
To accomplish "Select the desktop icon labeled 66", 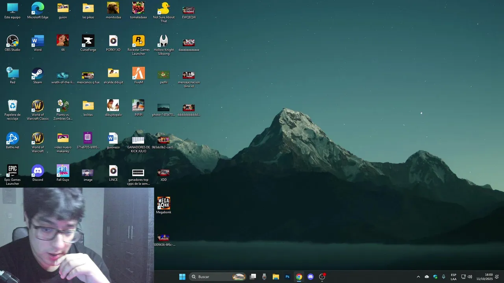I will [x=63, y=43].
